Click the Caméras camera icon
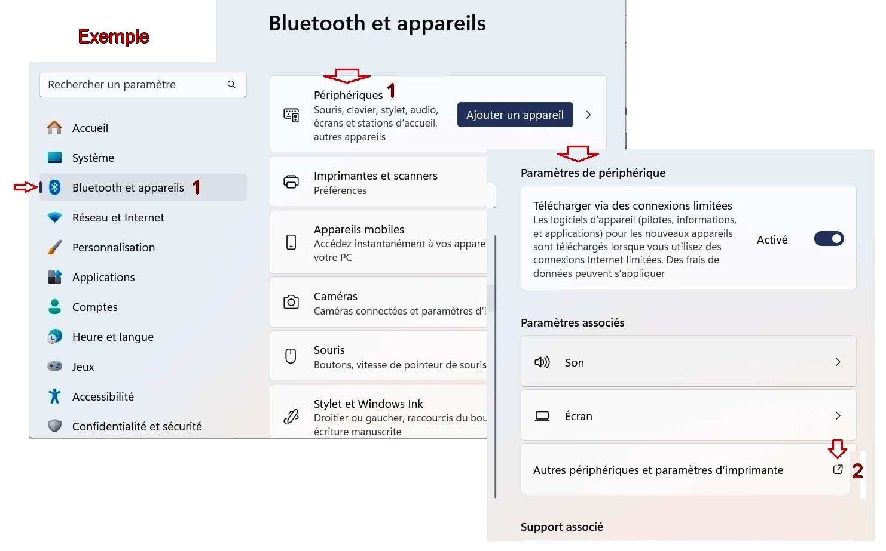This screenshot has height=551, width=886. click(291, 302)
